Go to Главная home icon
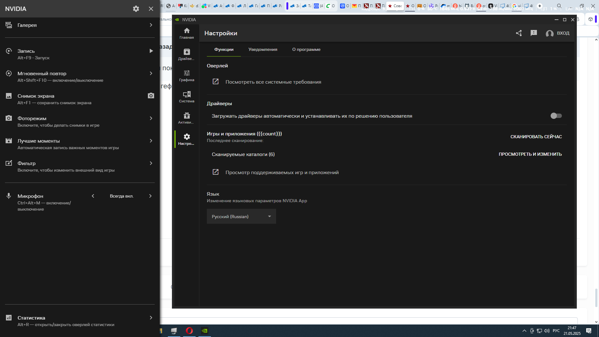This screenshot has height=337, width=599. pyautogui.click(x=187, y=33)
